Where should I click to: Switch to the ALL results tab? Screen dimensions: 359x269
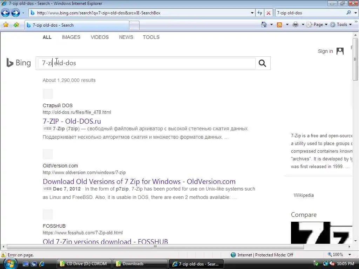click(47, 37)
